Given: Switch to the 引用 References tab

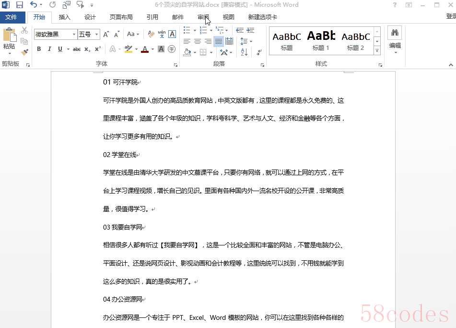Looking at the screenshot, I should 152,17.
